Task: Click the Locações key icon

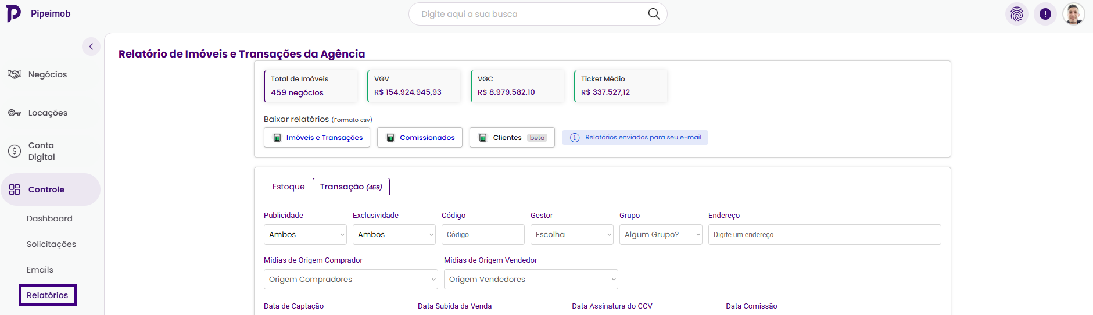Action: 15,113
